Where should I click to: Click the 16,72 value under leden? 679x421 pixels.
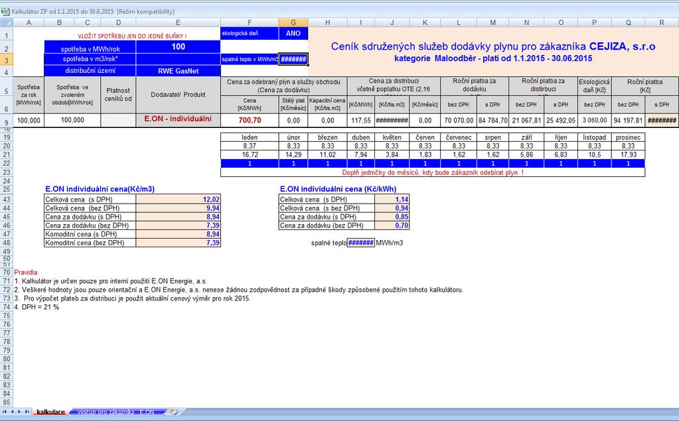(250, 155)
